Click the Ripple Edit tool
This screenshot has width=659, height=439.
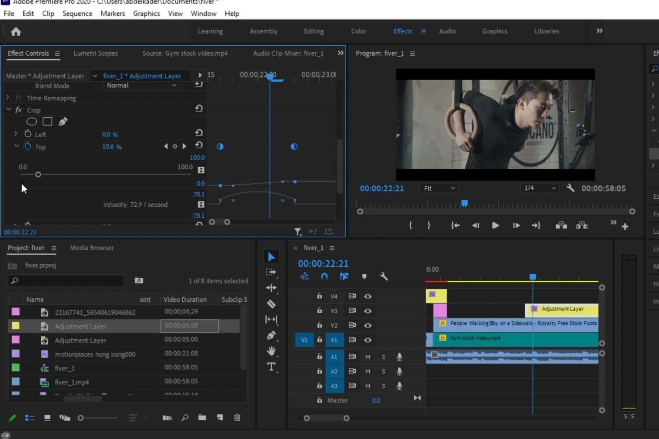271,288
